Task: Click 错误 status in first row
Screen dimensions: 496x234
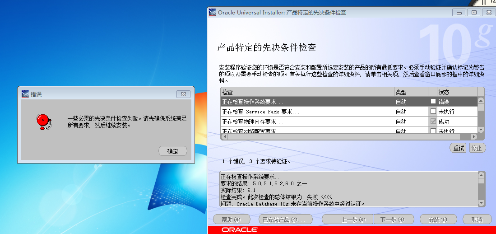Action: [444, 102]
